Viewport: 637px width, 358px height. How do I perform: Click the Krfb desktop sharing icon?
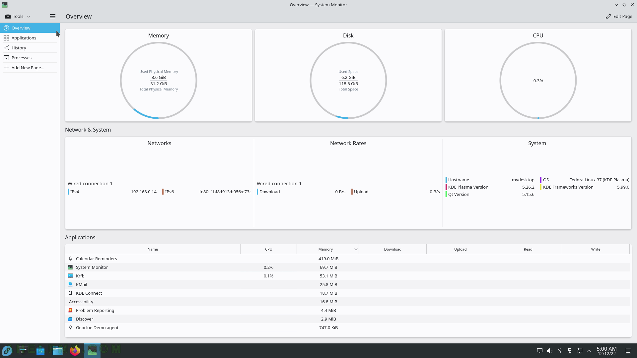point(70,276)
